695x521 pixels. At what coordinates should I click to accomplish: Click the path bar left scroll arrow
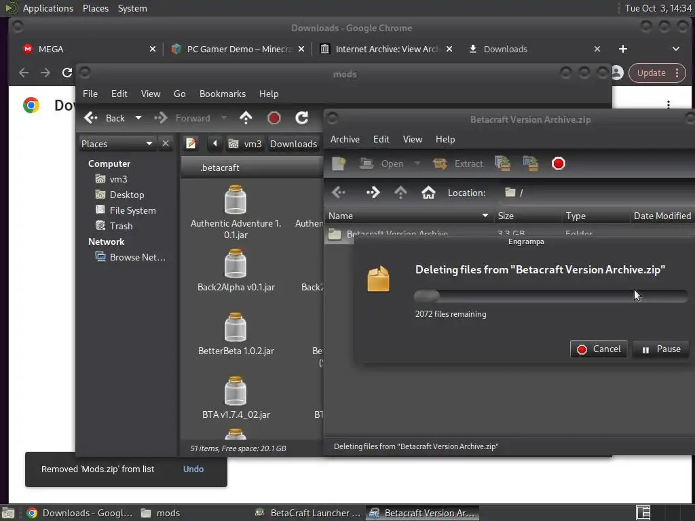pos(215,144)
